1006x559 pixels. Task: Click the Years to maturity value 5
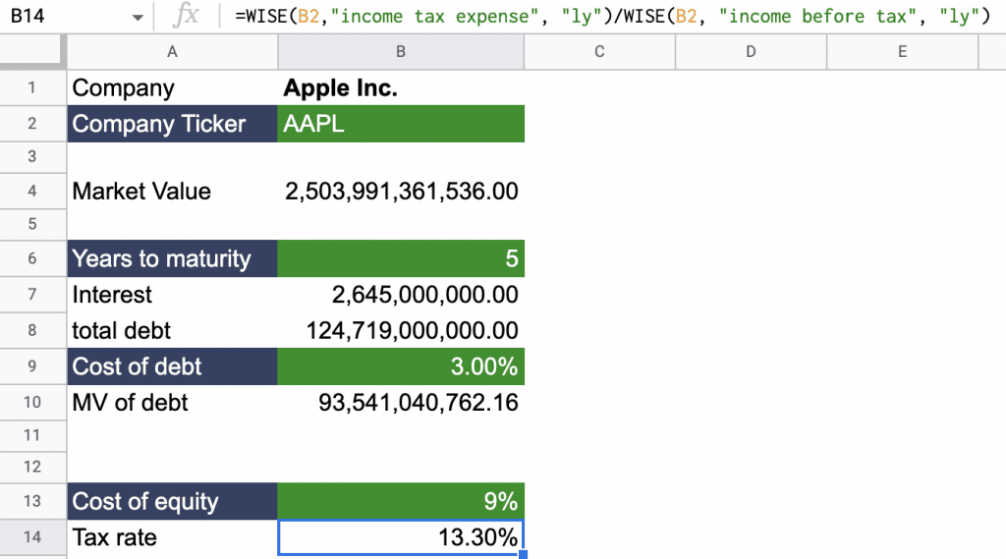click(401, 259)
